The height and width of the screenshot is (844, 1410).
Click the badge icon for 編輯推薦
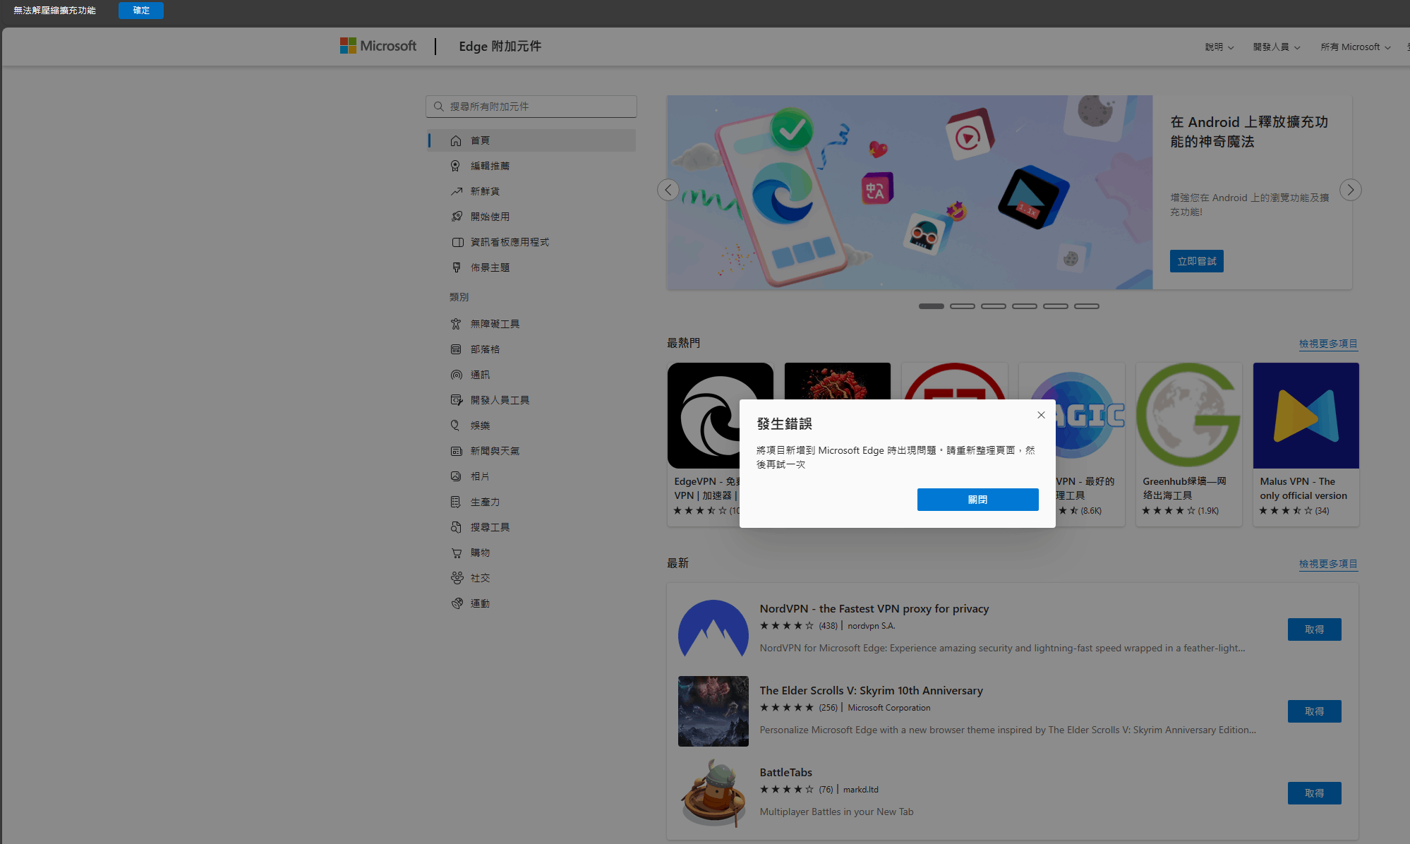(456, 166)
